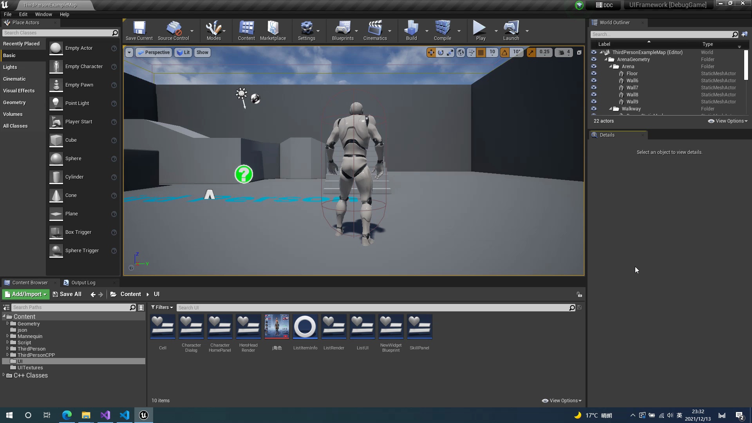Image resolution: width=752 pixels, height=423 pixels.
Task: Toggle visibility of the ArenaGeometry folder
Action: coord(594,60)
